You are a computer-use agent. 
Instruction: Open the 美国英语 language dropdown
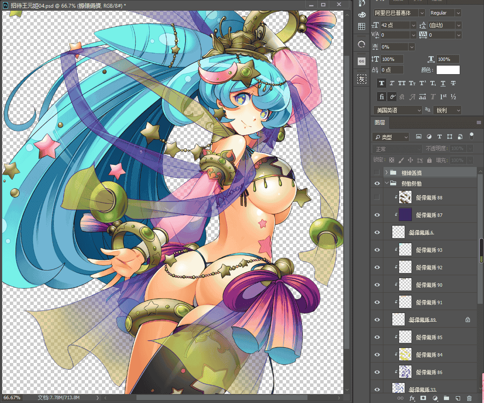397,110
